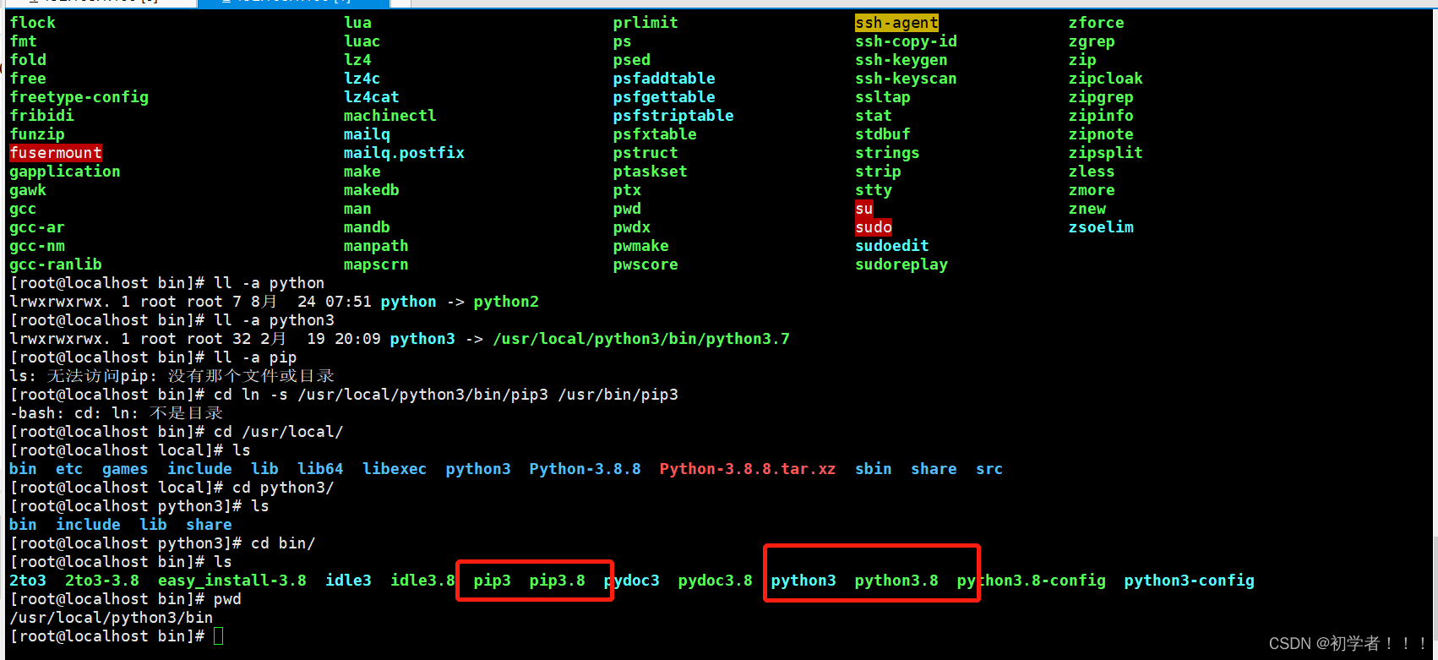The width and height of the screenshot is (1438, 660).
Task: Select the Python-3.8.8 directory name
Action: (585, 469)
